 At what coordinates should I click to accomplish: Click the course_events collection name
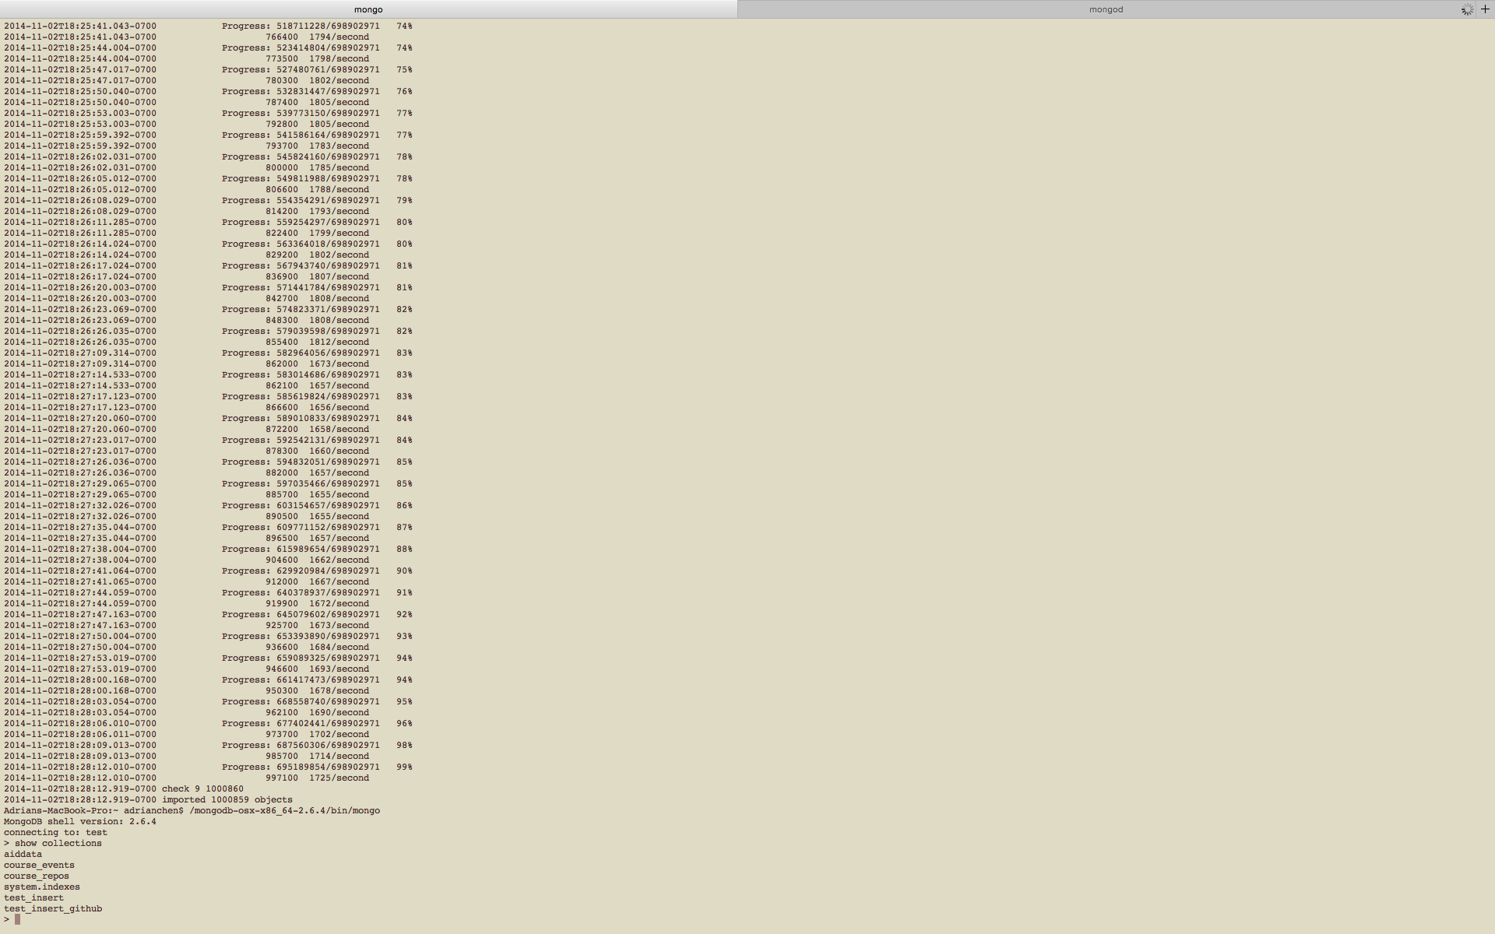(39, 865)
